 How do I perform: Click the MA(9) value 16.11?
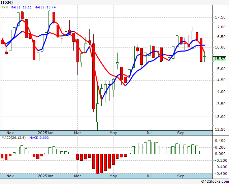coord(27,7)
